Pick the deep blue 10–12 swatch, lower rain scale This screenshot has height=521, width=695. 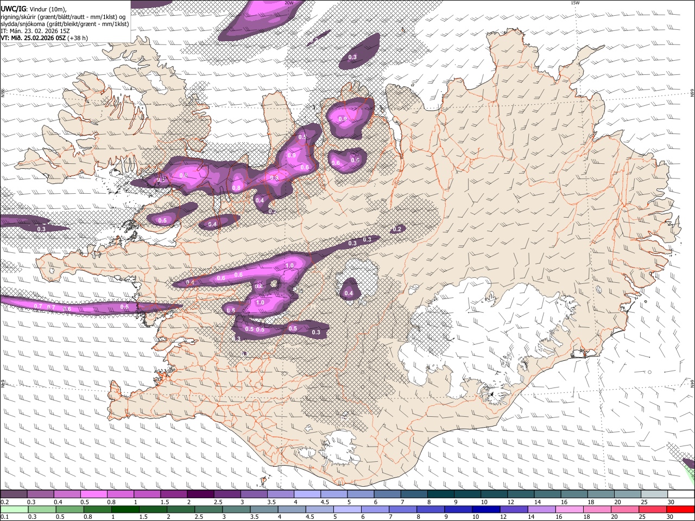tap(485, 510)
